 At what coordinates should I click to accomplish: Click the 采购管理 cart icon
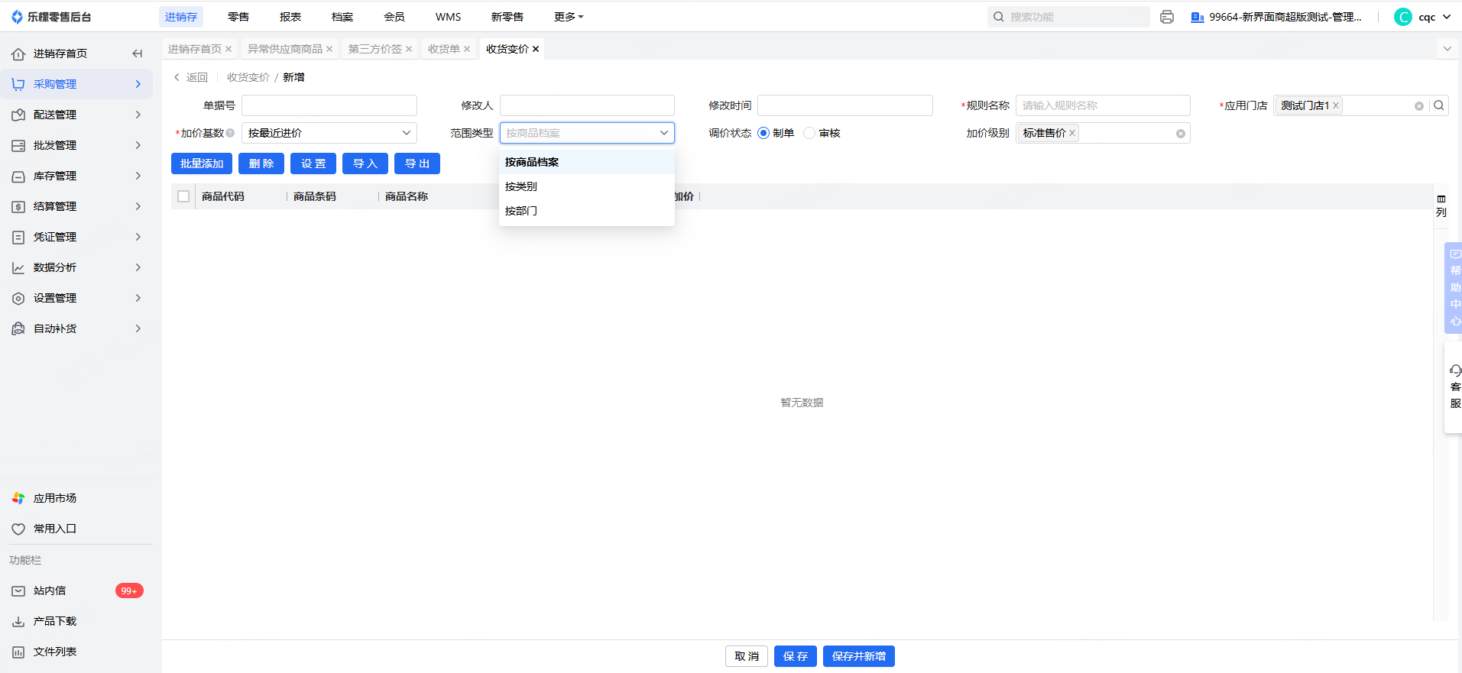pyautogui.click(x=18, y=84)
